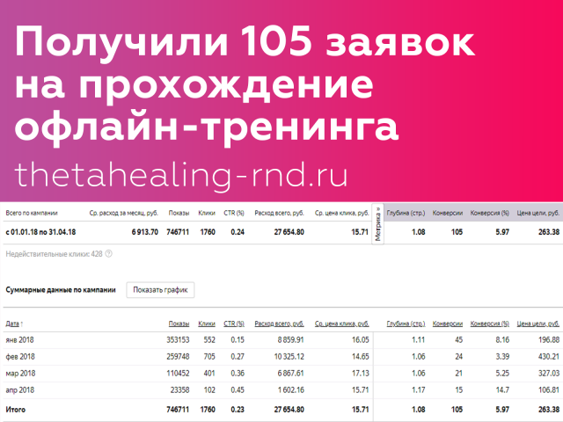Click the February goal cost 430.21
This screenshot has width=563, height=422.
pyautogui.click(x=549, y=357)
